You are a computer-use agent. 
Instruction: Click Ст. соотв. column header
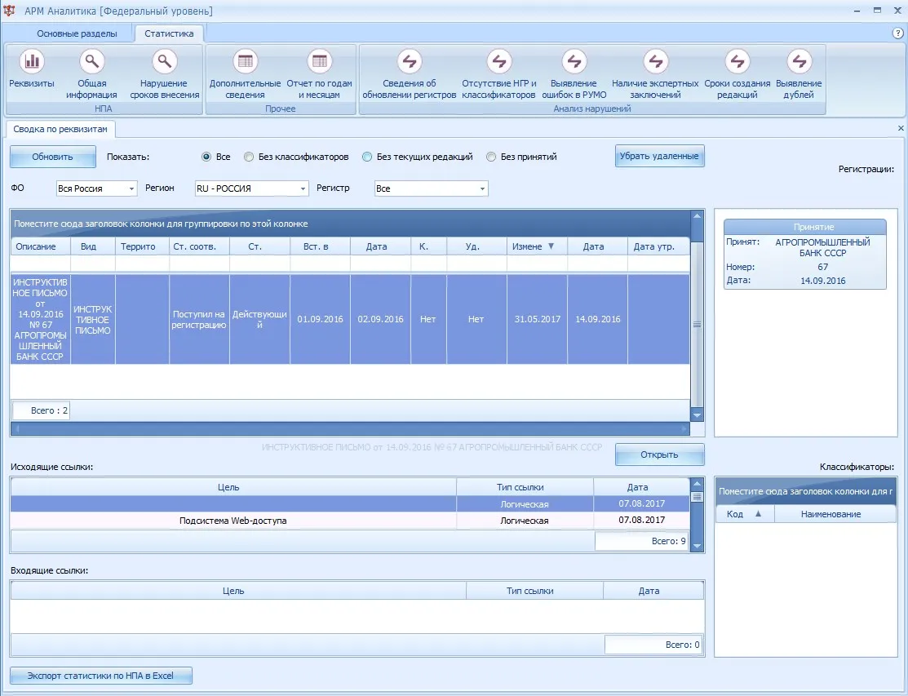click(199, 246)
